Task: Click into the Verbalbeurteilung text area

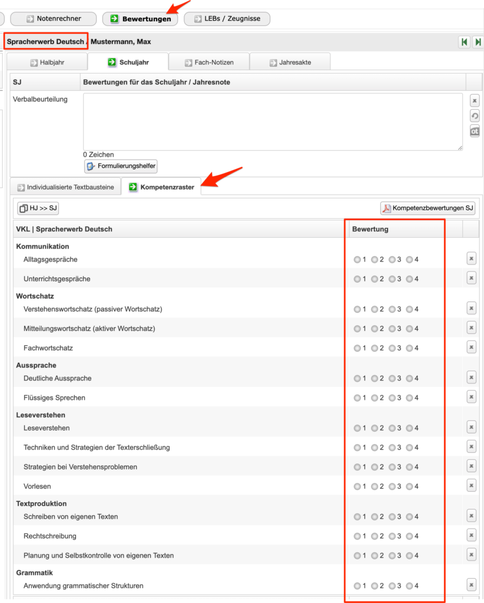Action: 273,121
